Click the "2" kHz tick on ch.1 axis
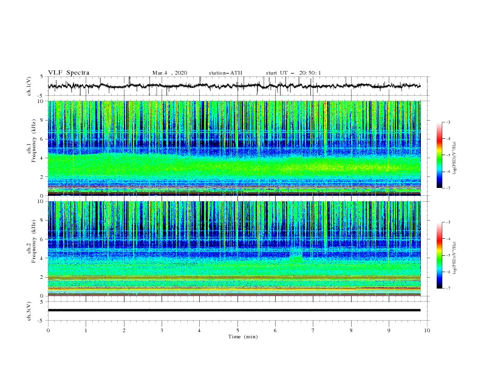Viewport: 481px width, 371px height. (x=43, y=177)
